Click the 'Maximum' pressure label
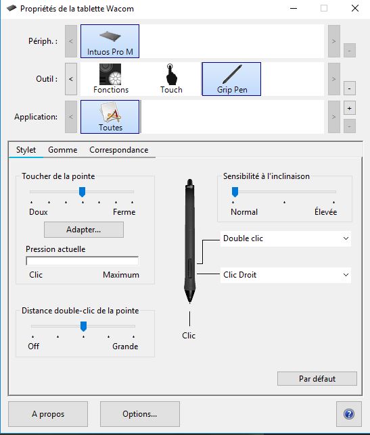370x435 pixels. 121,275
